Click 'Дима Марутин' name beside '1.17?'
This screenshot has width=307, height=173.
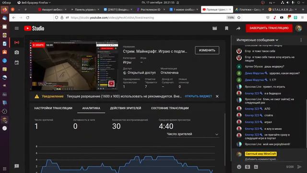(x=254, y=80)
